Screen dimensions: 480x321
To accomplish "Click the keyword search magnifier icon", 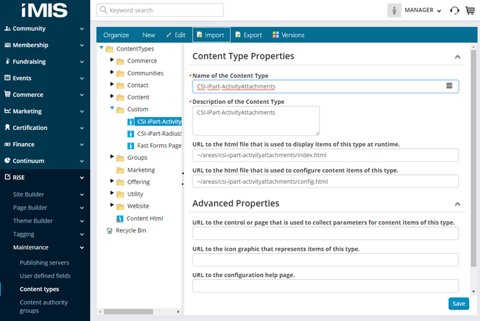I will pyautogui.click(x=103, y=11).
